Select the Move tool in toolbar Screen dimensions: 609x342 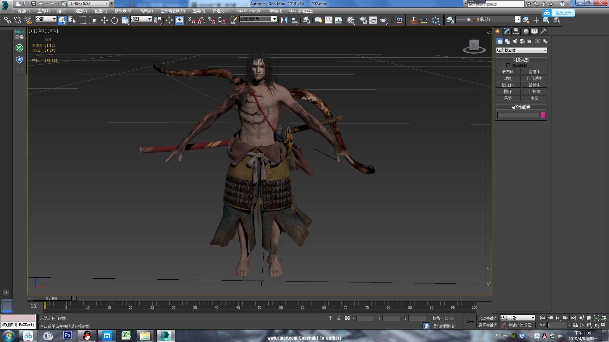pos(104,20)
